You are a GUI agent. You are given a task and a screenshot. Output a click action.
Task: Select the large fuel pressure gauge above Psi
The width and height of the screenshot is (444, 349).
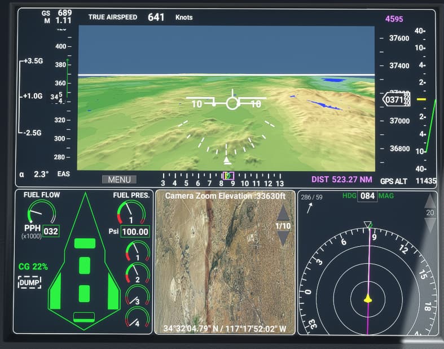[x=131, y=212]
